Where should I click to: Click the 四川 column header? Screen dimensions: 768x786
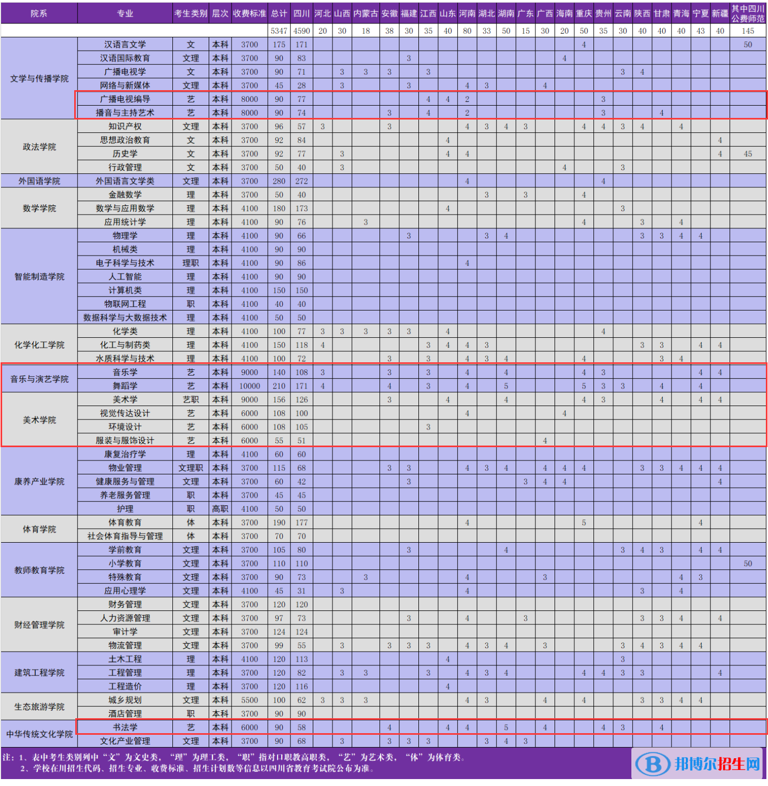click(x=302, y=13)
